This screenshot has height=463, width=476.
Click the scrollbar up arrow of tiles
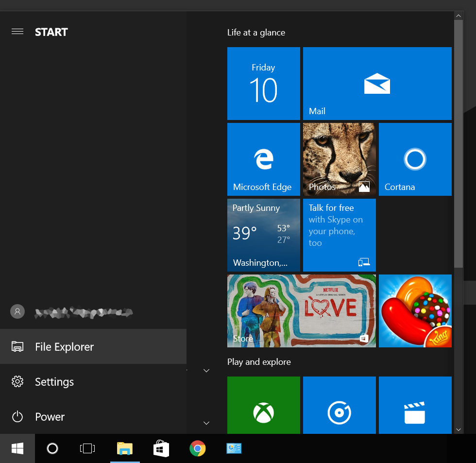click(459, 16)
